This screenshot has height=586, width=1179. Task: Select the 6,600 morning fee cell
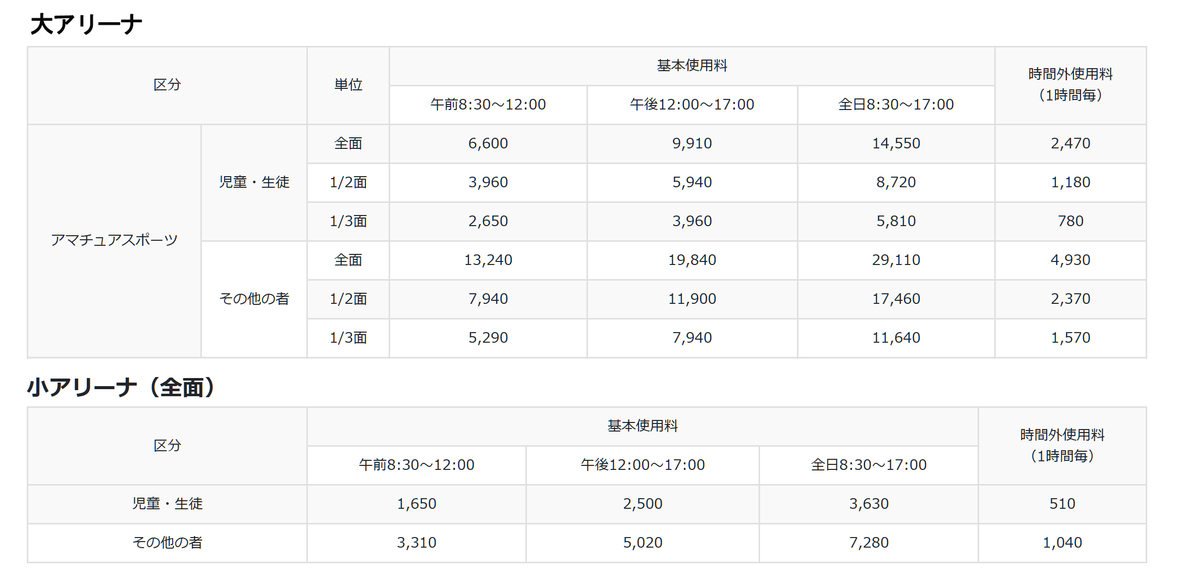(x=488, y=143)
